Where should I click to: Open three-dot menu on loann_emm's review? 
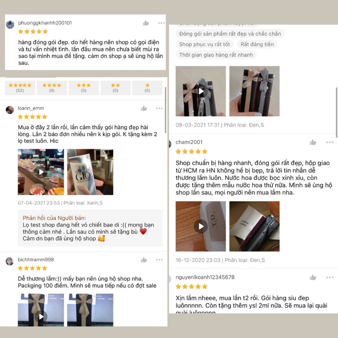pos(159,108)
